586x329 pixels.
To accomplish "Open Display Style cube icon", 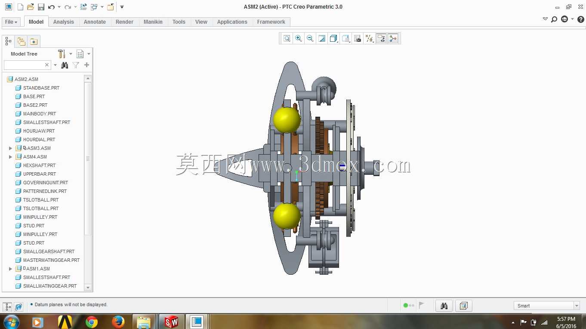I will pos(333,38).
